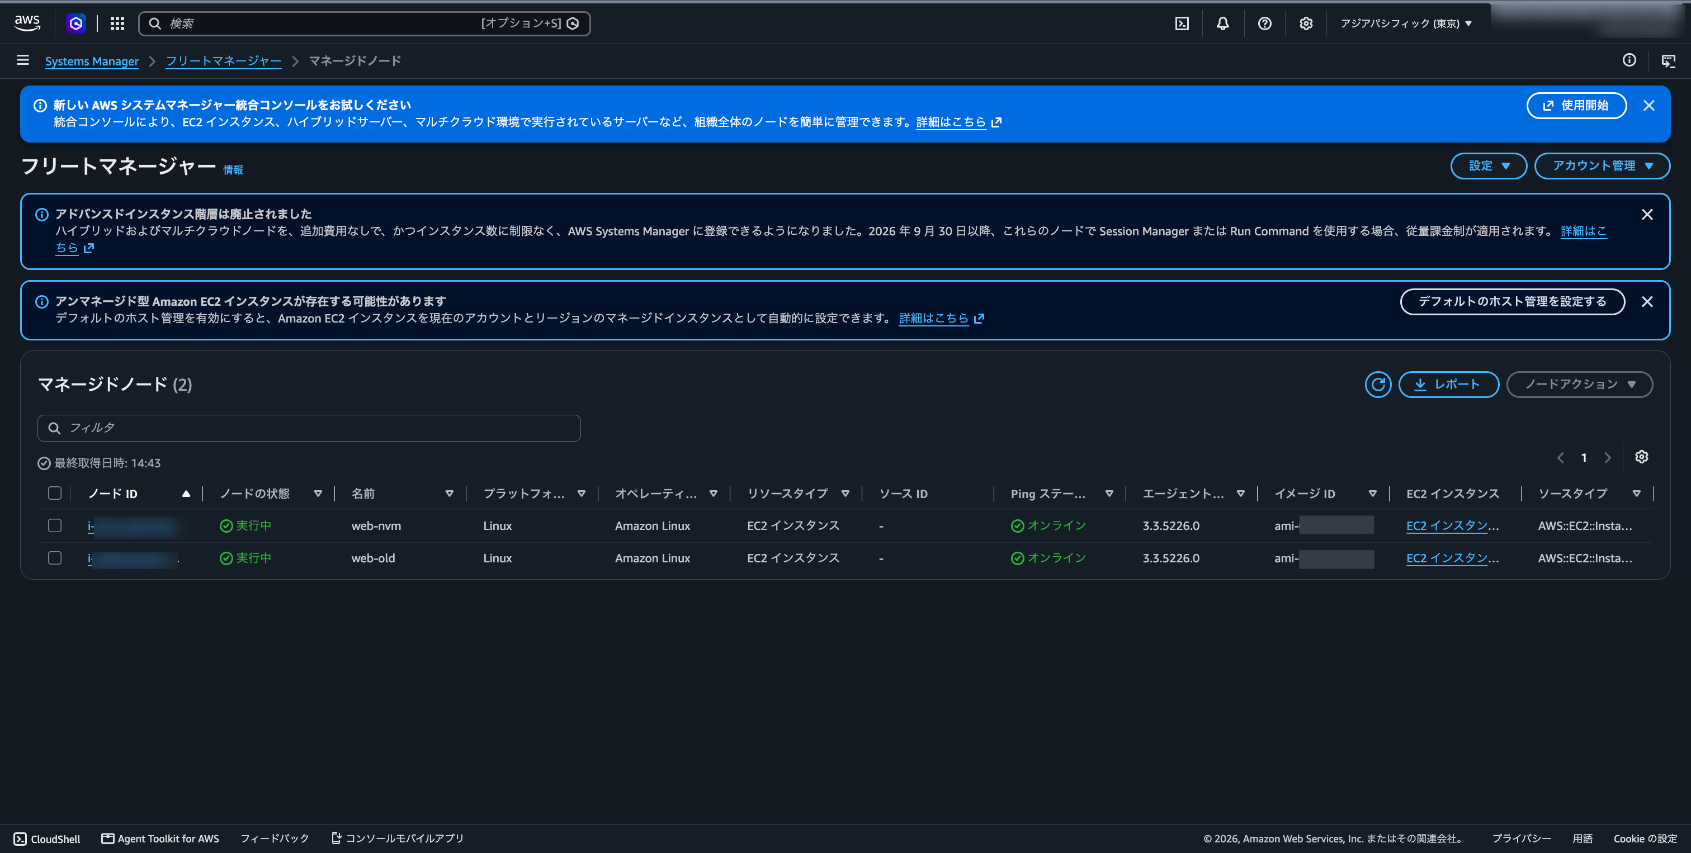The width and height of the screenshot is (1691, 853).
Task: Launch CloudShell icon in top bar
Action: [x=1182, y=23]
